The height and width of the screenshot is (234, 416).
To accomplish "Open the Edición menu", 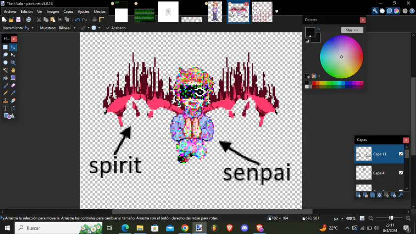I will point(27,11).
